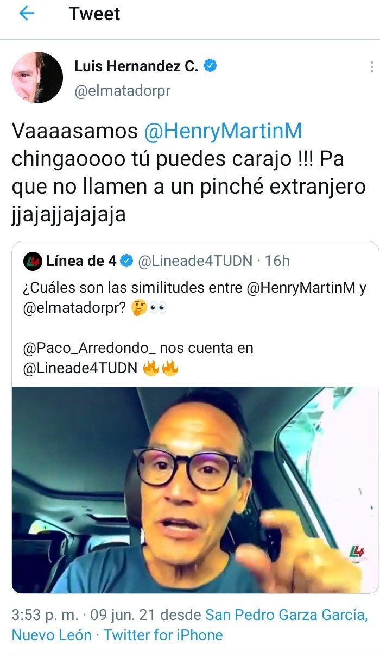Tap the L4 TUDN watermark on video
380x657 pixels.
tap(357, 555)
